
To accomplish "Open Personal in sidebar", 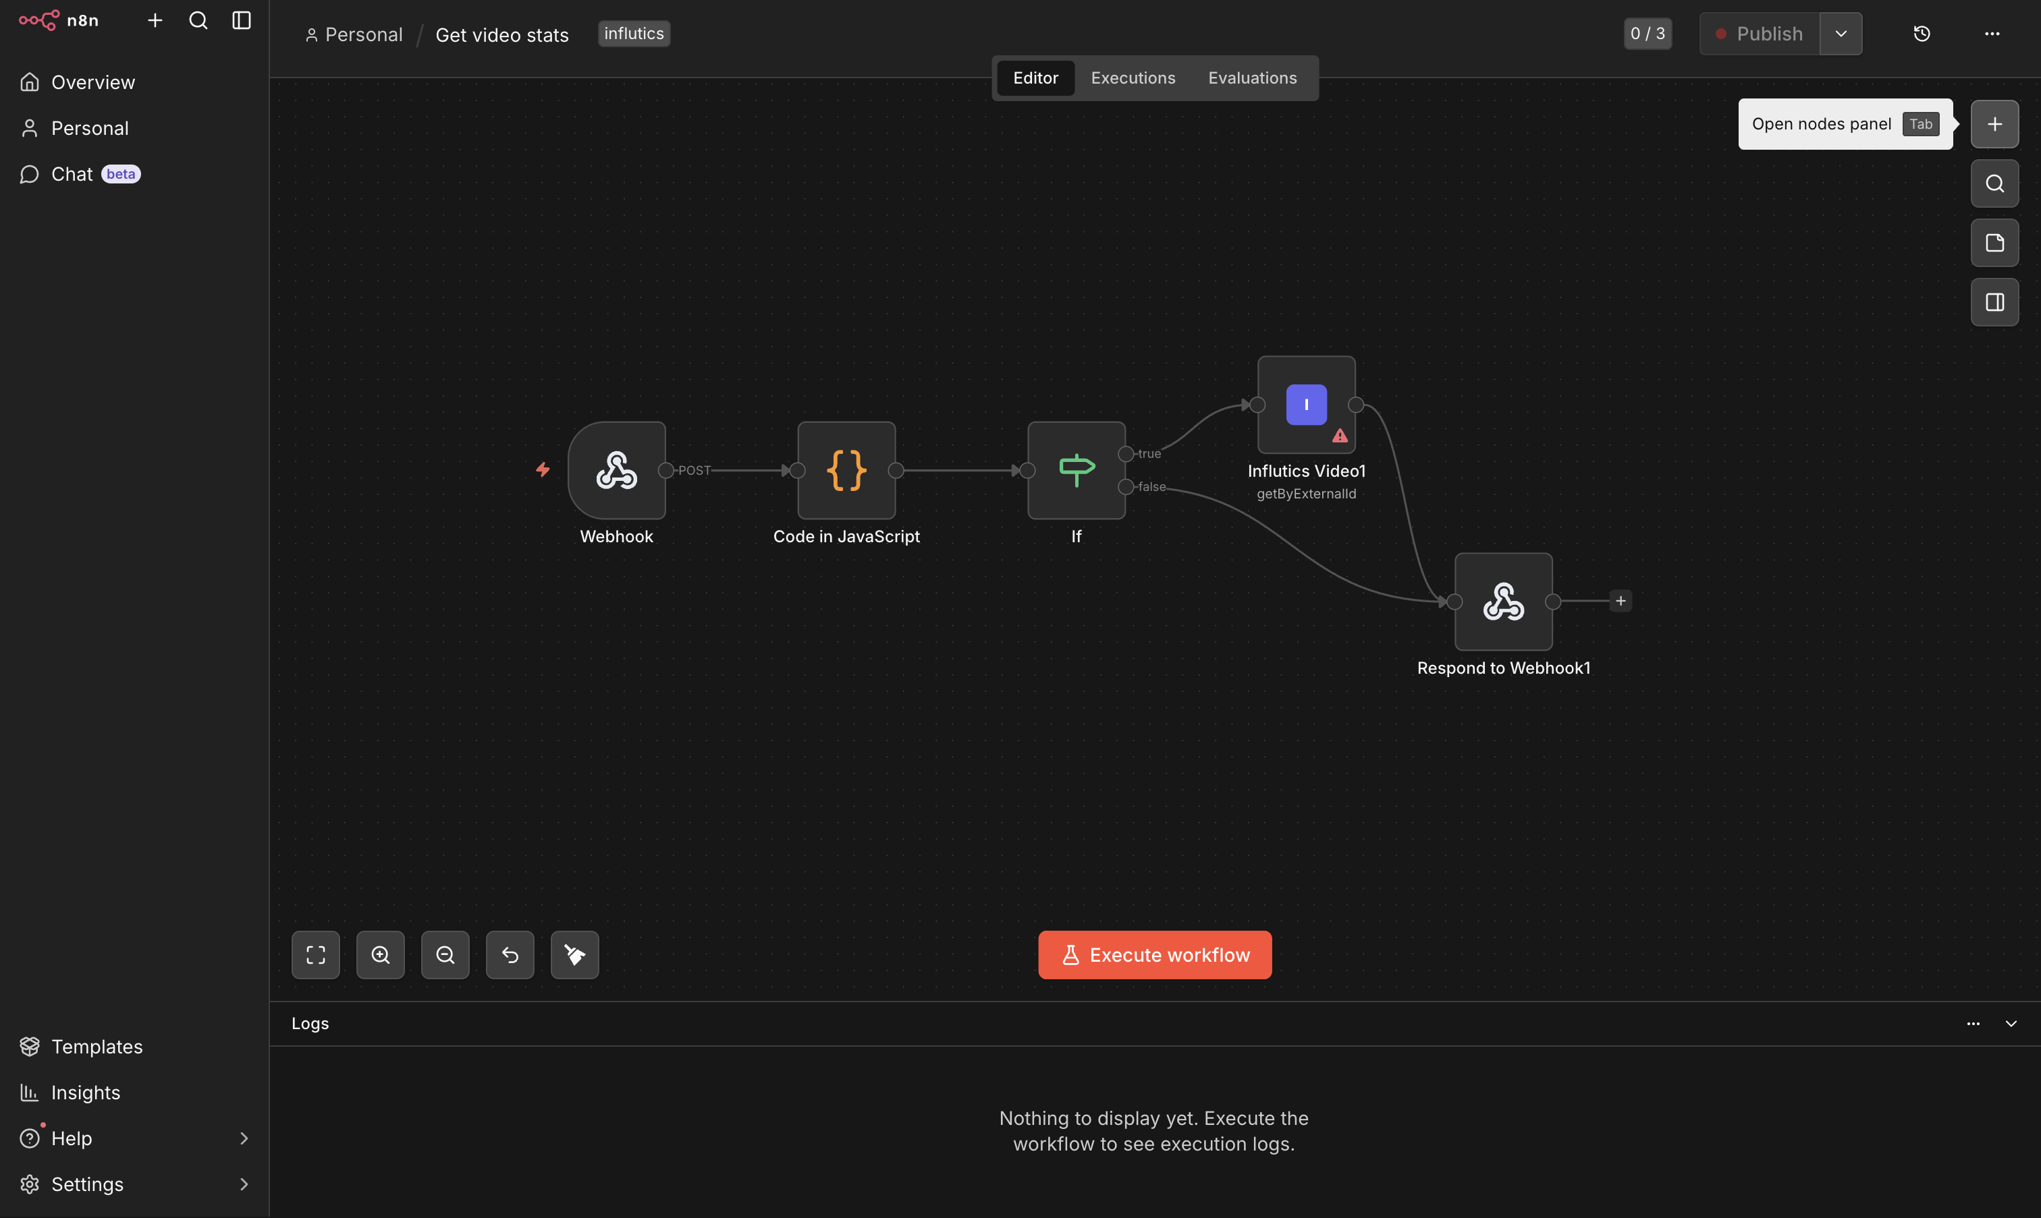I will (134, 128).
